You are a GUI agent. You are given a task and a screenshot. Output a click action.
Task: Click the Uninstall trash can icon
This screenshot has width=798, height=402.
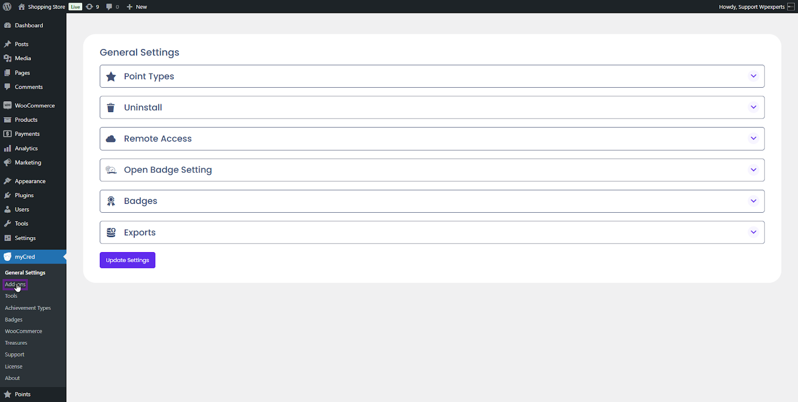111,108
